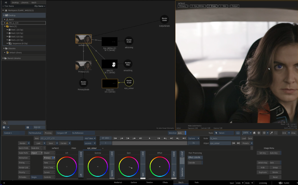Switch to the Timeline tab
The width and height of the screenshot is (298, 185).
coord(149,183)
